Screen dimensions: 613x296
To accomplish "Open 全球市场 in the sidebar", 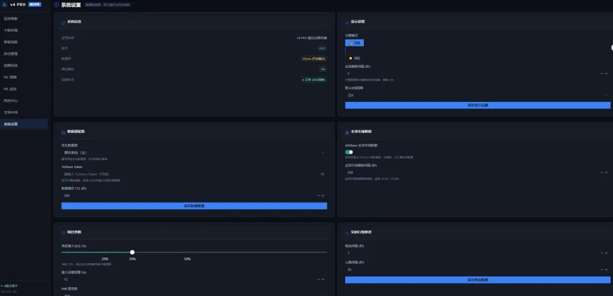I will pyautogui.click(x=24, y=112).
